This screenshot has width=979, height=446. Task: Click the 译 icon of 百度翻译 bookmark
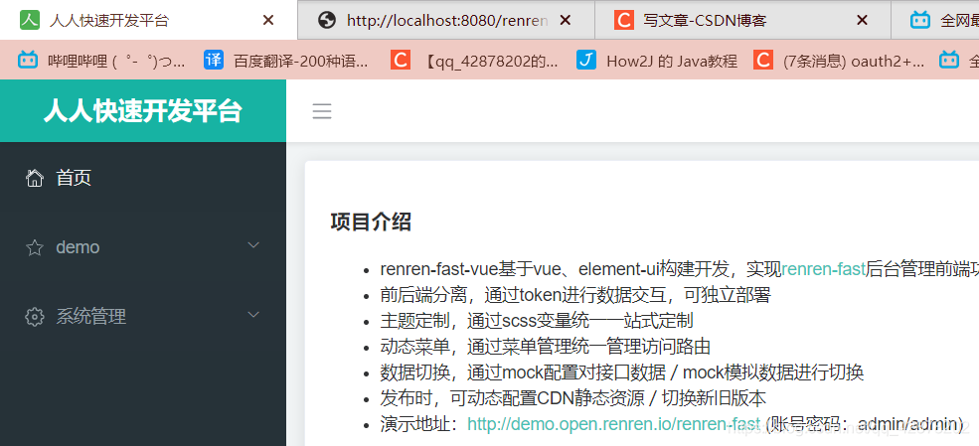[214, 60]
